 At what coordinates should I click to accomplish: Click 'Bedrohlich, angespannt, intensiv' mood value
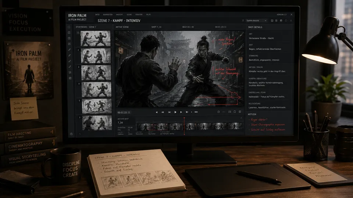(264, 60)
